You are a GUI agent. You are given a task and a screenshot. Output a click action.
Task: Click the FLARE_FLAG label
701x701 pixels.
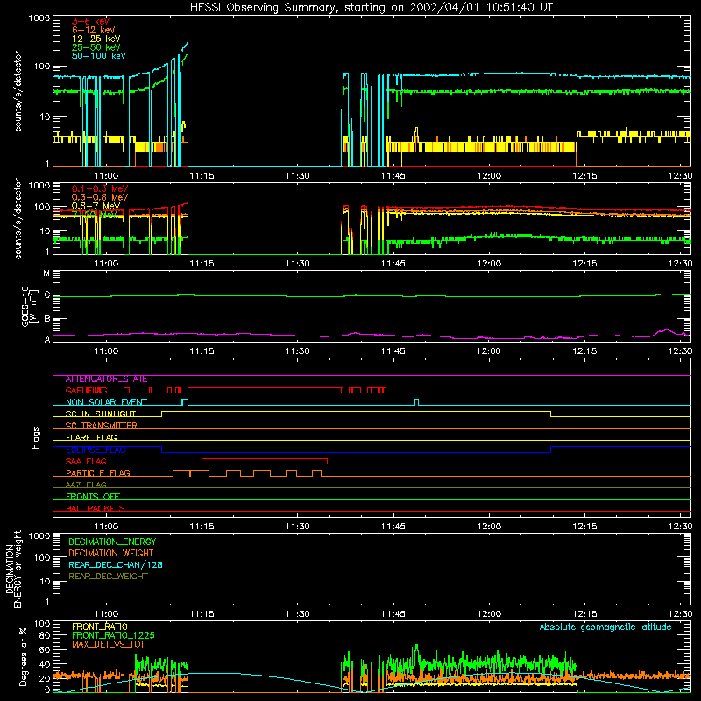tap(91, 437)
